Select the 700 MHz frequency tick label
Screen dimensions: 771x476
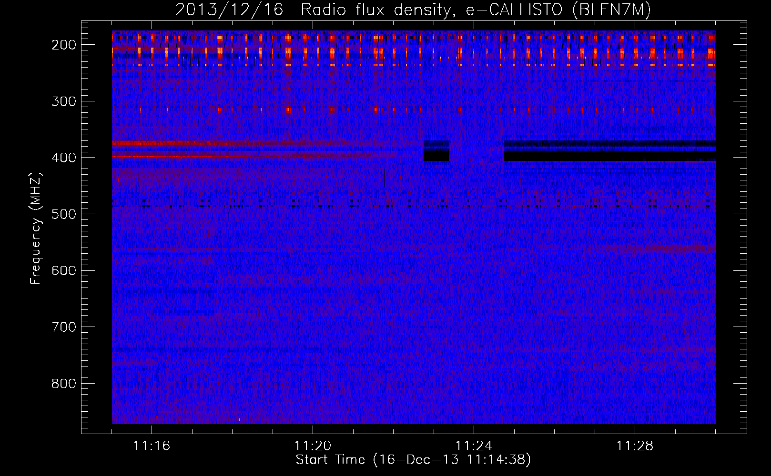point(63,327)
